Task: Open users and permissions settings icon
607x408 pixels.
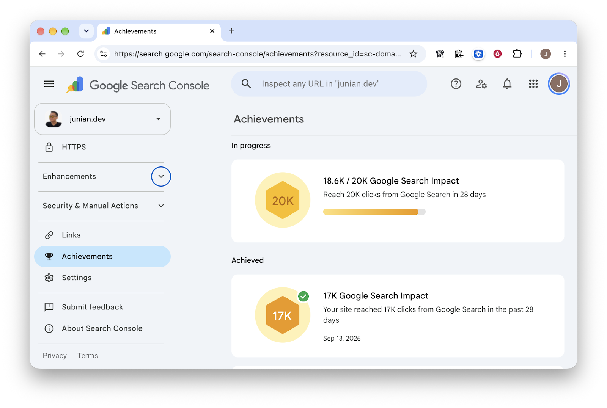Action: [481, 84]
